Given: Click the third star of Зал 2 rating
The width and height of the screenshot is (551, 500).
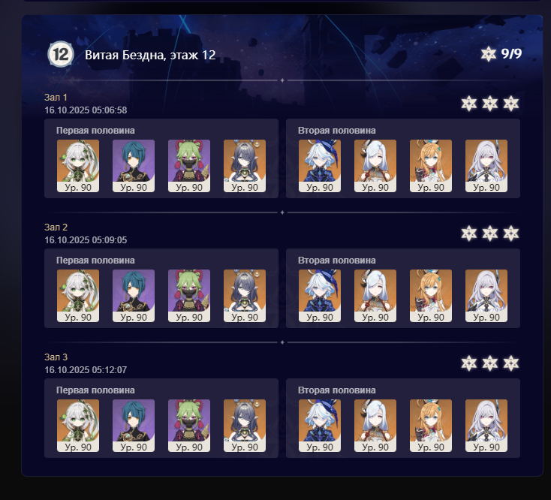Looking at the screenshot, I should (511, 233).
